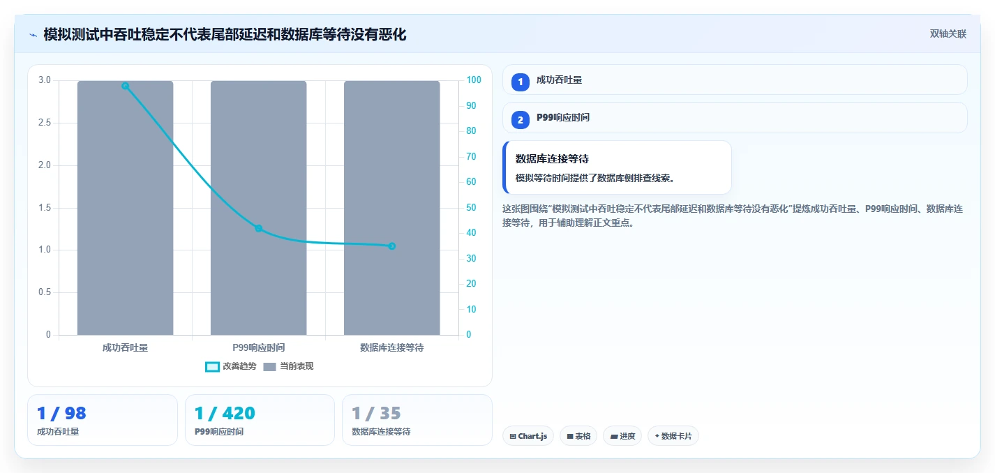Viewport: 995px width, 473px height.
Task: Click the 数据库连接等待 gray bar
Action: pos(392,208)
